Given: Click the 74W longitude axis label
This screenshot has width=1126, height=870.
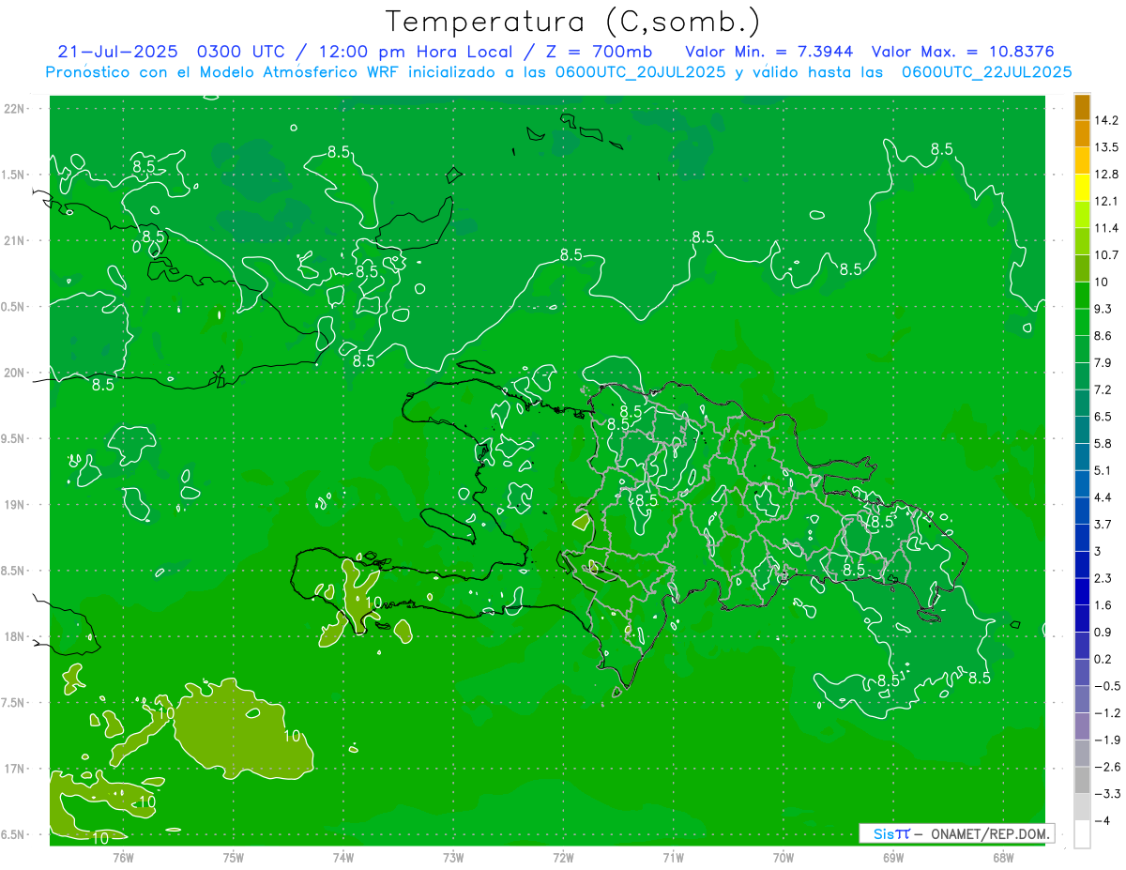Looking at the screenshot, I should point(343,858).
